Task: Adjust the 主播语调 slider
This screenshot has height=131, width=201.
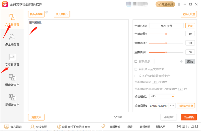Action: pyautogui.click(x=166, y=52)
